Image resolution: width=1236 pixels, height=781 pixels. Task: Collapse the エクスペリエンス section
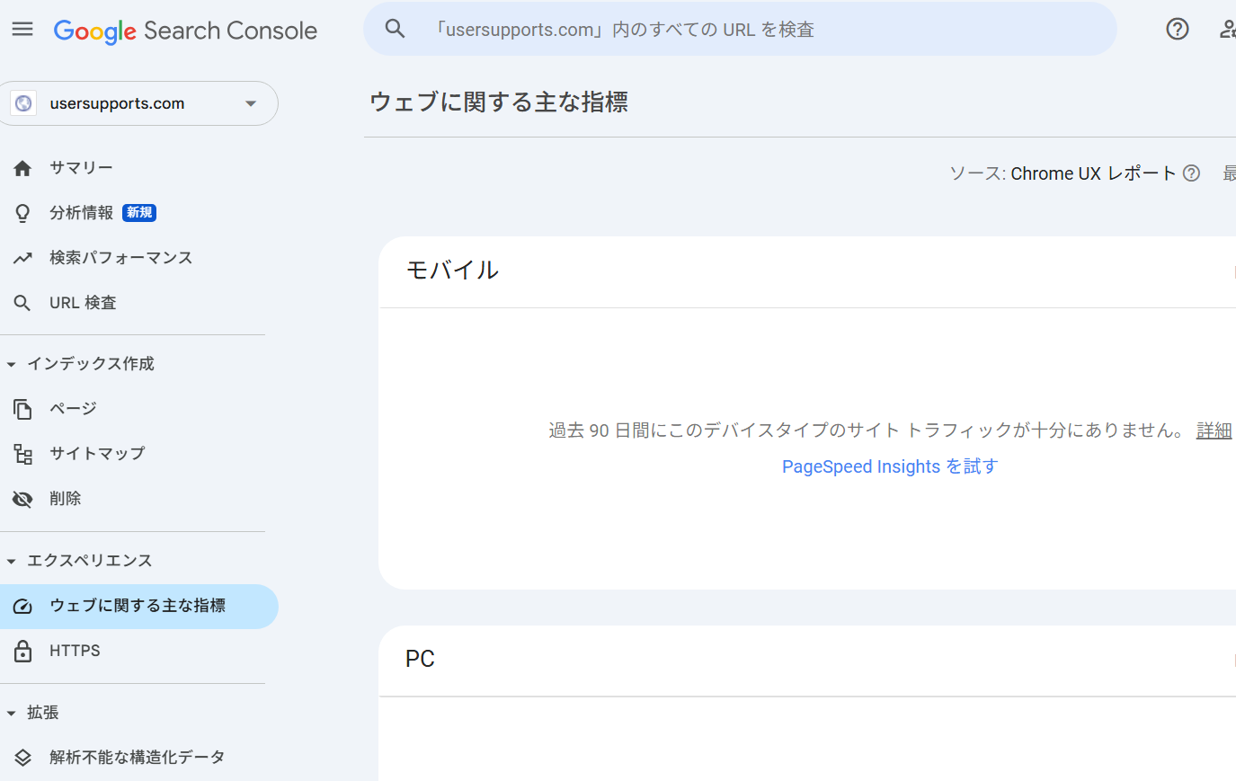(12, 561)
